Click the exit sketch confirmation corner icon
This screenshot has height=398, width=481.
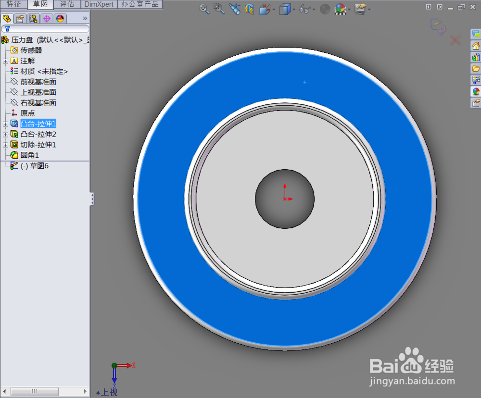(438, 26)
